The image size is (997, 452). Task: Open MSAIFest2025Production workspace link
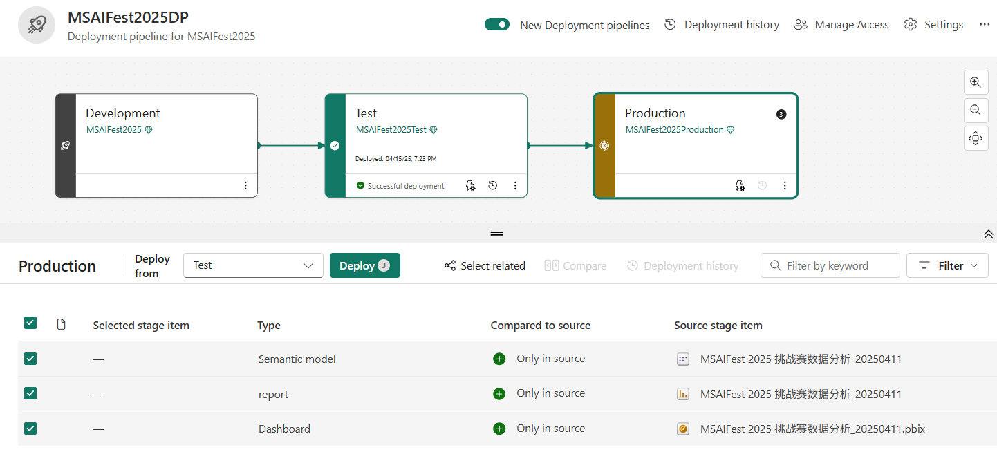(x=675, y=130)
